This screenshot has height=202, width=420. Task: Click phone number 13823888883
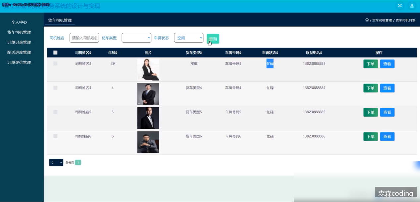314,63
